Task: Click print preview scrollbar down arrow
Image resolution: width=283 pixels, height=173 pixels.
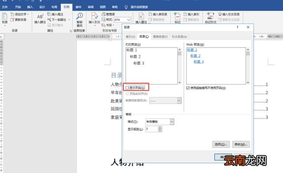Action: point(180,82)
